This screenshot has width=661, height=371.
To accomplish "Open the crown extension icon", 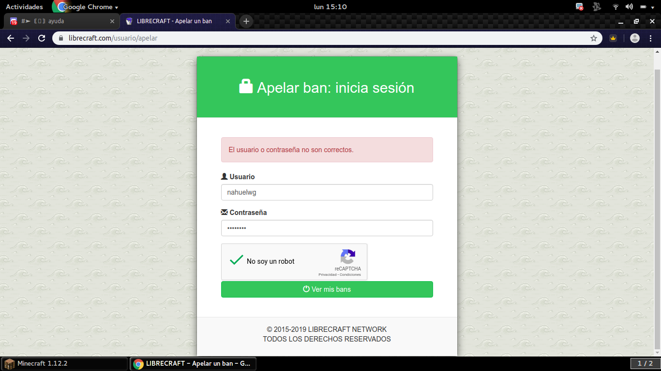I will [x=613, y=38].
